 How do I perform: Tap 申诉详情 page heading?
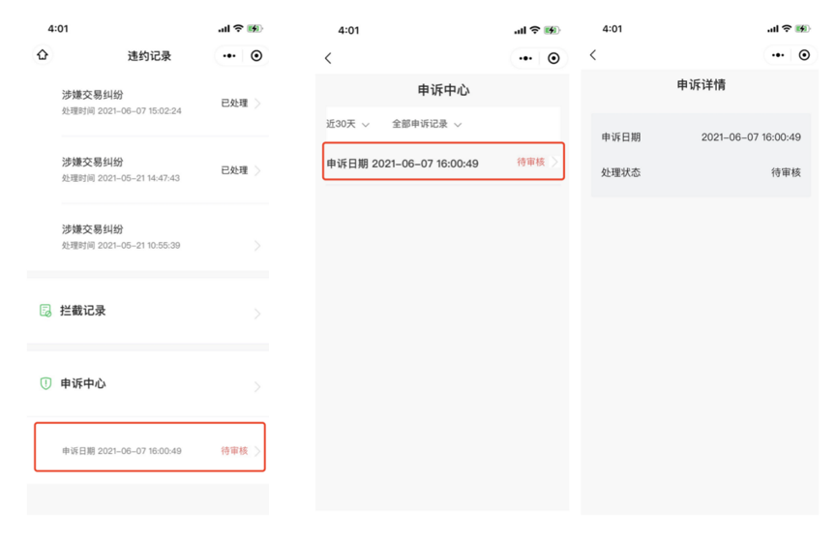(x=702, y=85)
